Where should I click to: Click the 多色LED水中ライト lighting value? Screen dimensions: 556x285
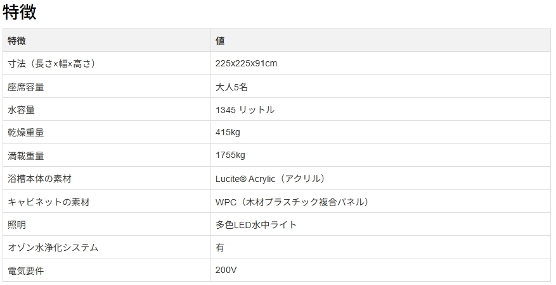click(x=256, y=224)
